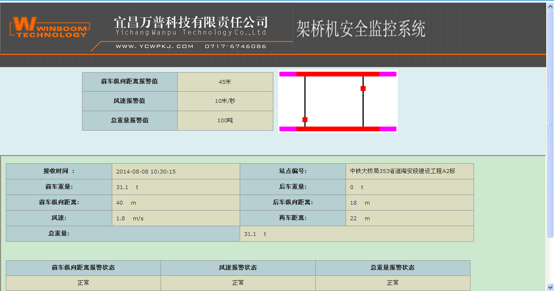This screenshot has height=291, width=554.
Task: Click the 0717-6746086 phone number in banner
Action: click(x=235, y=46)
